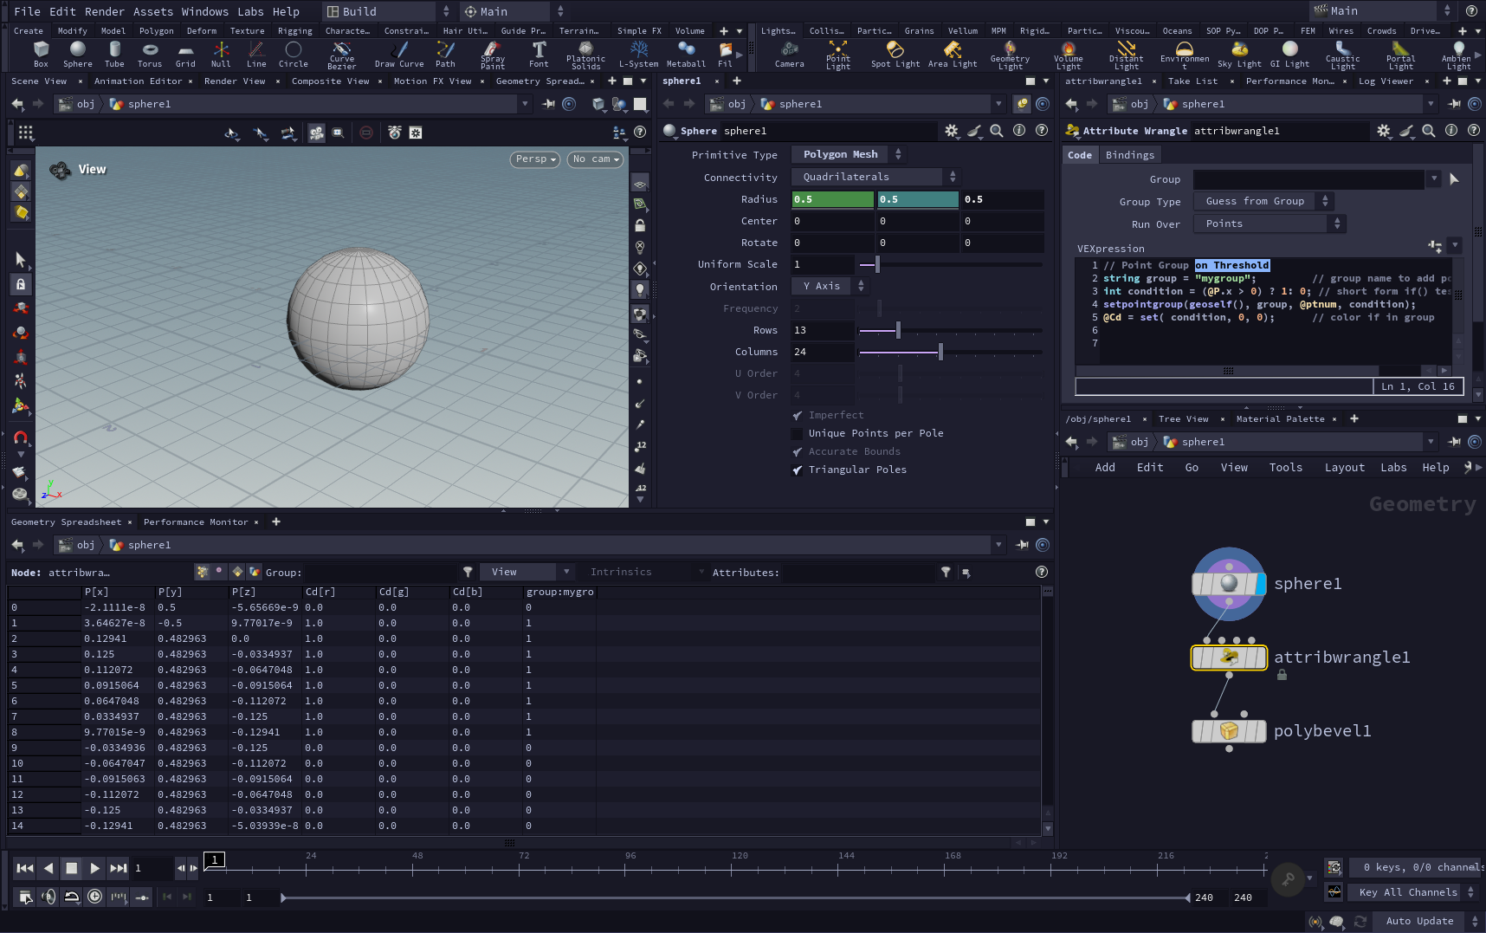Expand the Group Type dropdown
This screenshot has width=1486, height=933.
(x=1263, y=201)
